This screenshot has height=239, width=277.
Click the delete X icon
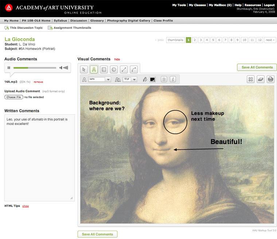pos(250,79)
